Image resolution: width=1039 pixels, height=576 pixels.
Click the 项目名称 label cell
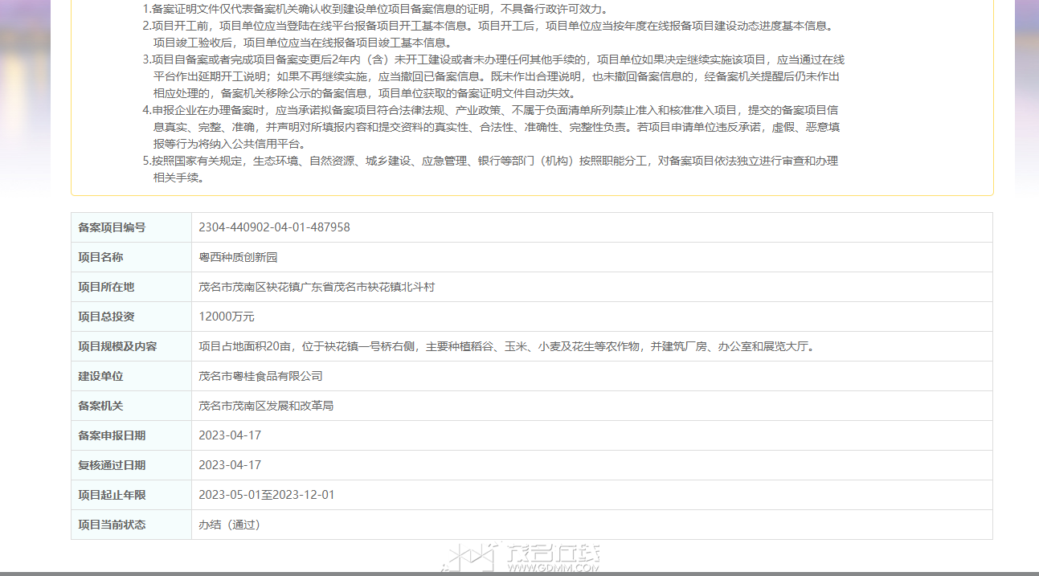(131, 257)
